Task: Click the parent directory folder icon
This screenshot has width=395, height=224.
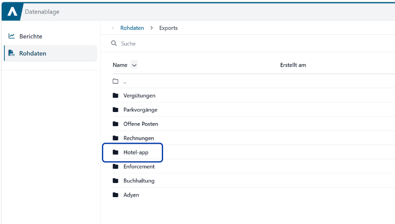Action: click(116, 82)
